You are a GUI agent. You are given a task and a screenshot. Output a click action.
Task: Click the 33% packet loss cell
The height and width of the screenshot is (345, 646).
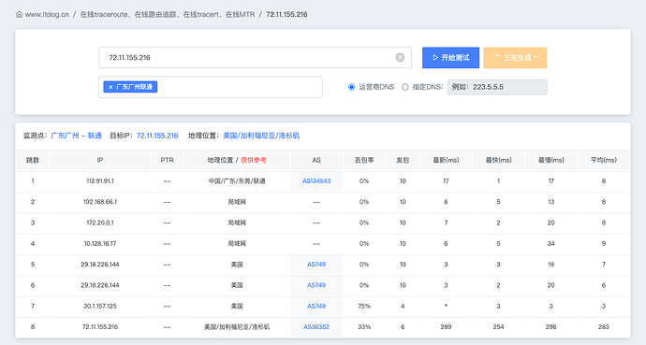click(x=364, y=327)
